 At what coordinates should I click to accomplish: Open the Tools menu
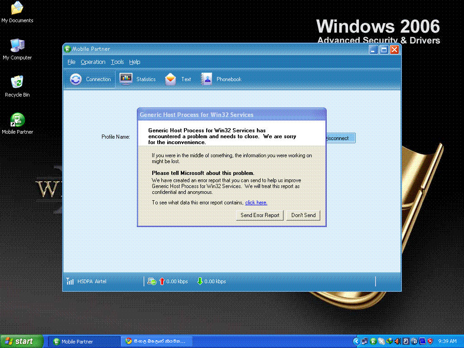(117, 62)
